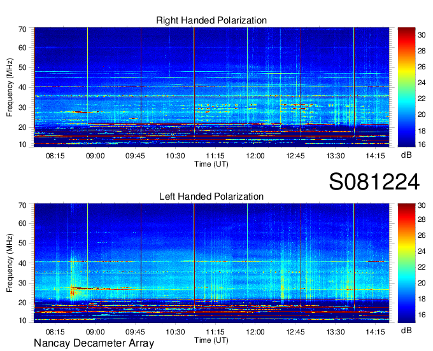
Task: Click 11:15 time tick under left-handed plot
Action: tap(215, 332)
